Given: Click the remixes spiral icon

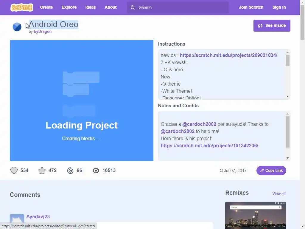Looking at the screenshot, I should [70, 171].
